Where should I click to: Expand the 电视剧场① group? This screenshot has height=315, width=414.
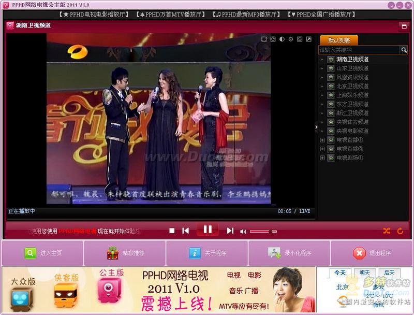pos(322,158)
